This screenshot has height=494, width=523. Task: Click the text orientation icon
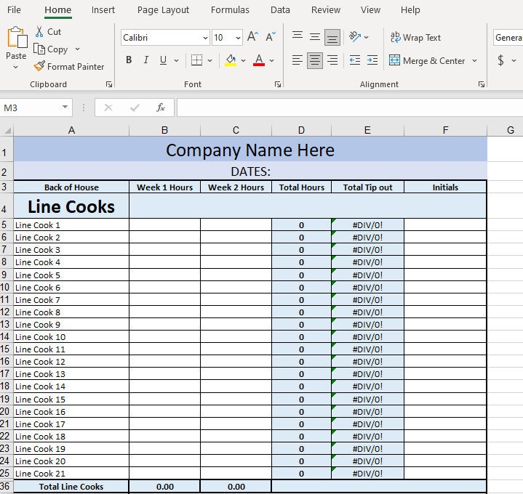click(355, 36)
